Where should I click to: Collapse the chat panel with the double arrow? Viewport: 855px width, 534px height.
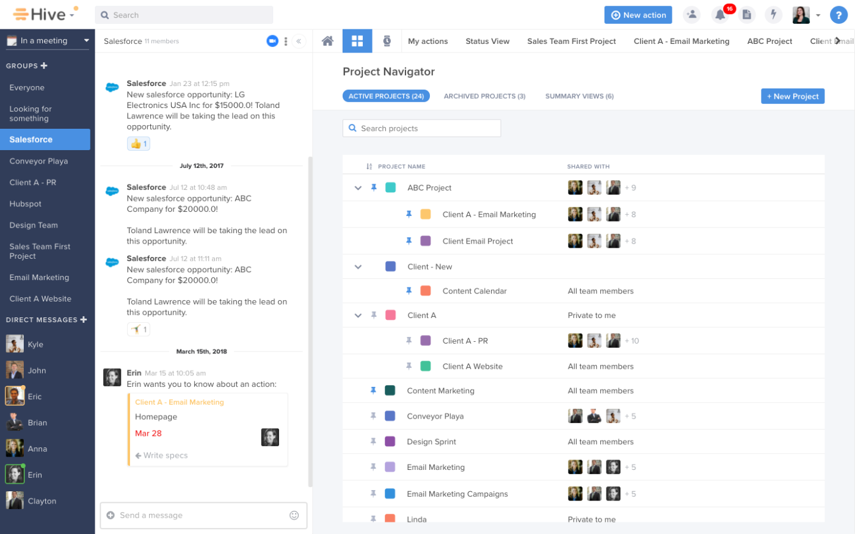[x=299, y=41]
